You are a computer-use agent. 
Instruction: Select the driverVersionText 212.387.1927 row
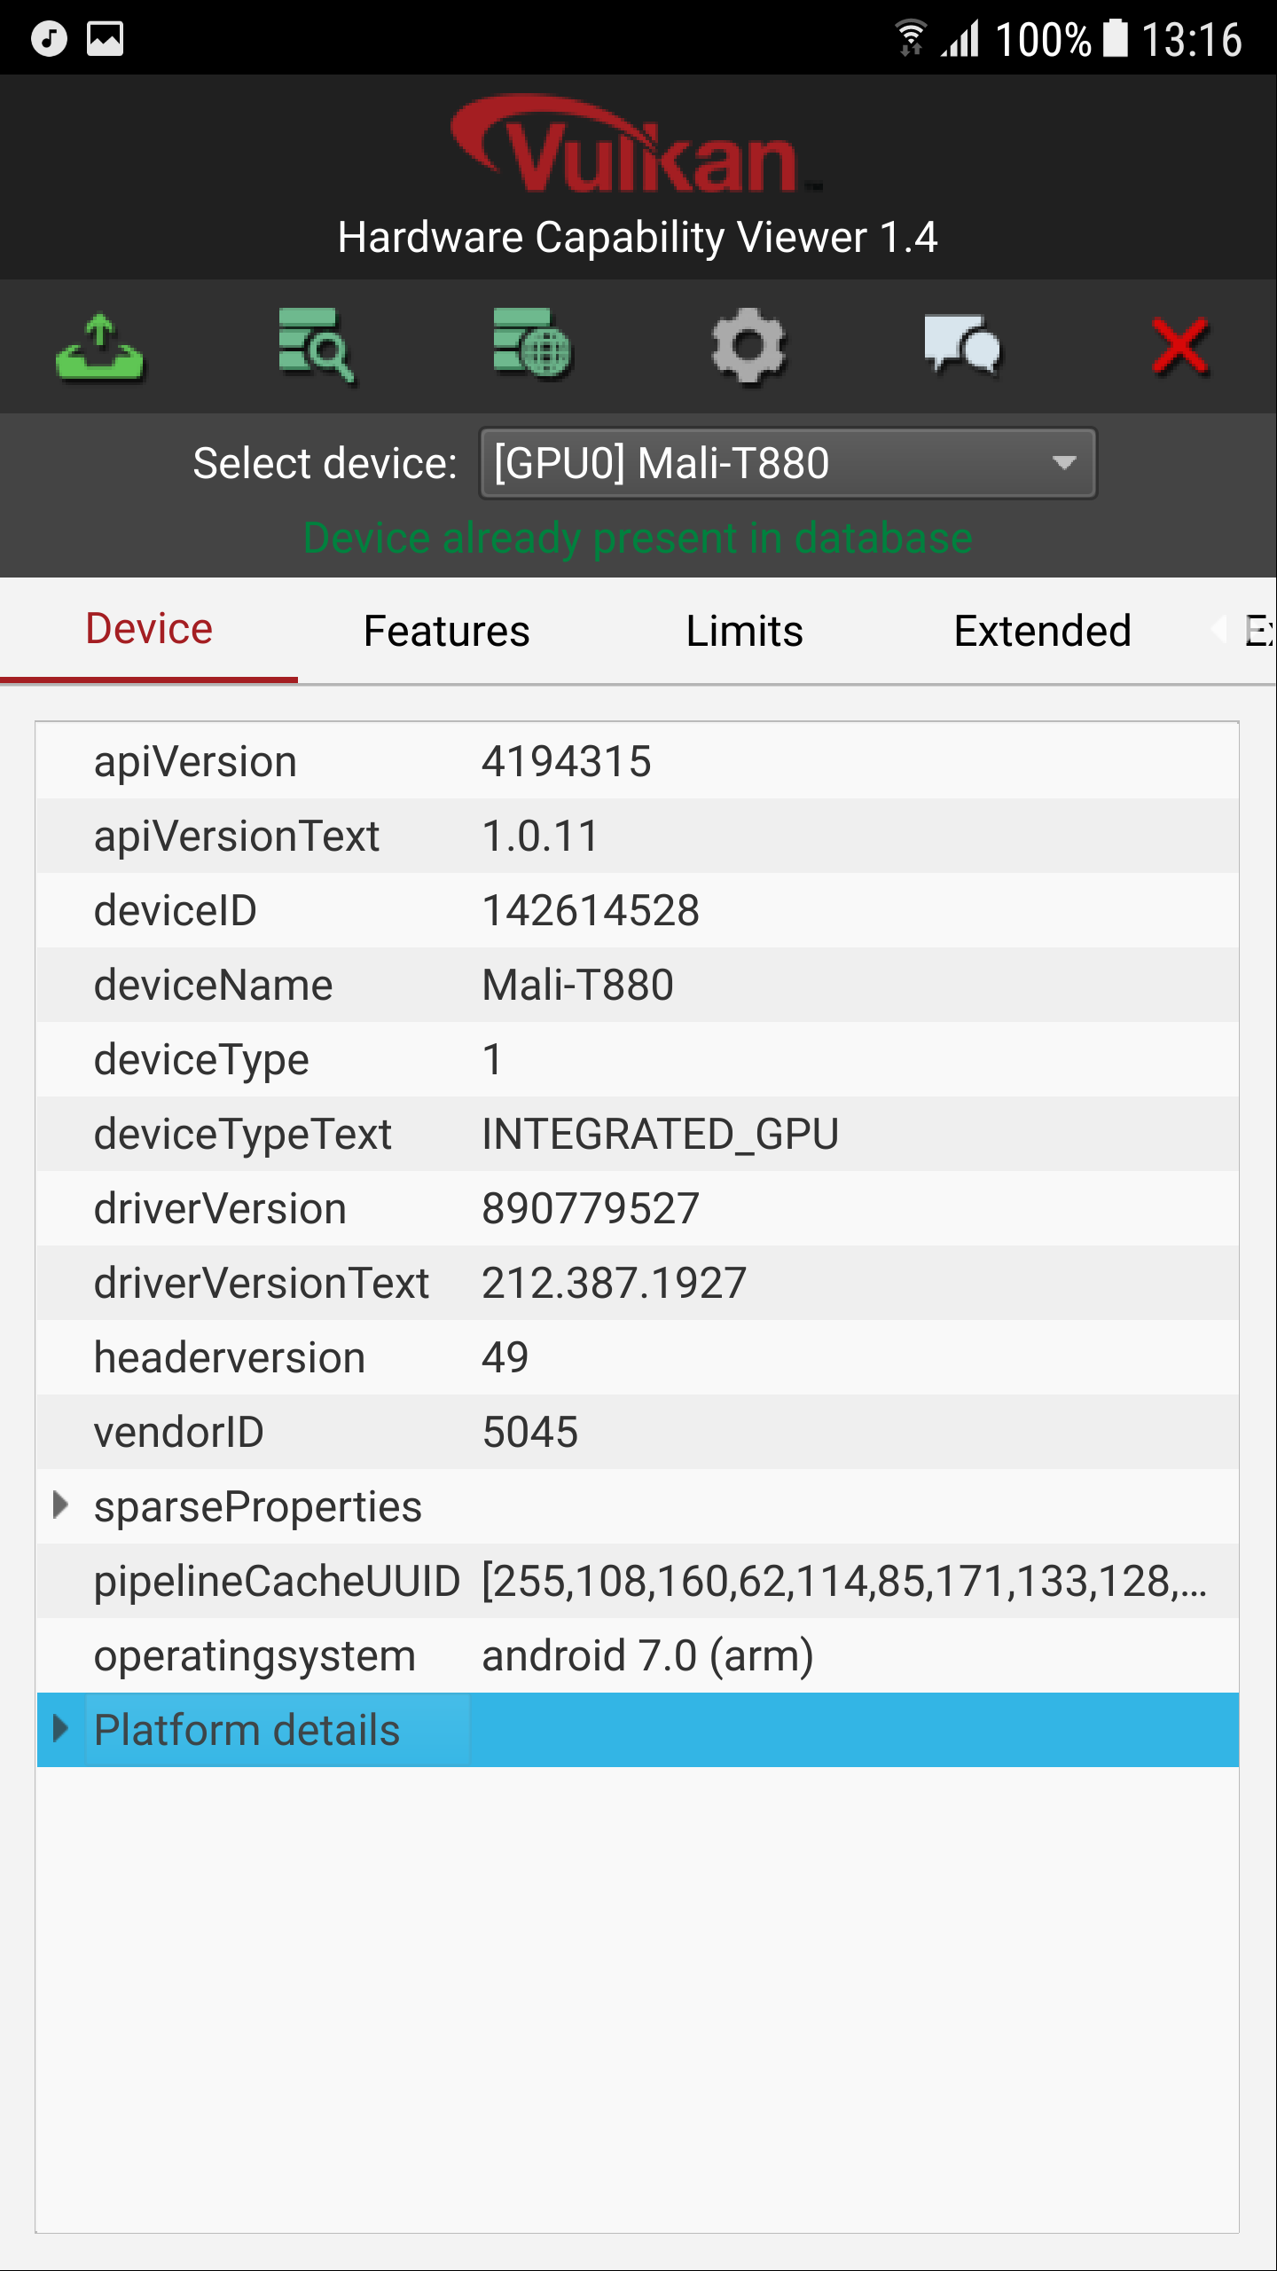tap(638, 1284)
